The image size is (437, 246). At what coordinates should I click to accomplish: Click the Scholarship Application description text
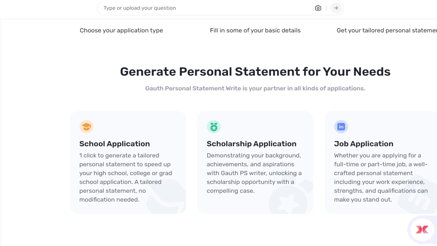tap(254, 173)
